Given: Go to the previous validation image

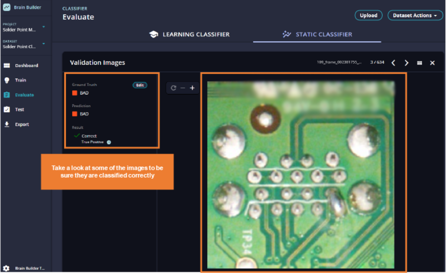Looking at the screenshot, I should pyautogui.click(x=394, y=63).
